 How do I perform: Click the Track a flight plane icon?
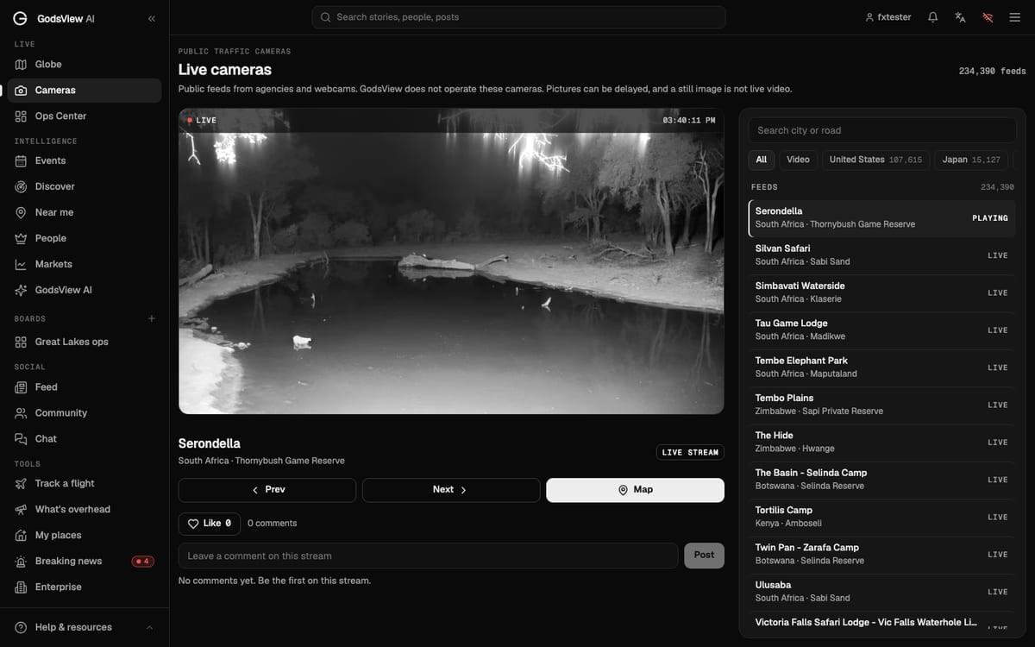tap(22, 484)
